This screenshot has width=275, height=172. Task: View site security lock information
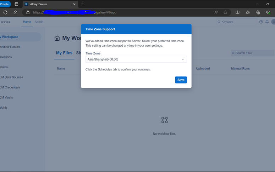pyautogui.click(x=28, y=12)
